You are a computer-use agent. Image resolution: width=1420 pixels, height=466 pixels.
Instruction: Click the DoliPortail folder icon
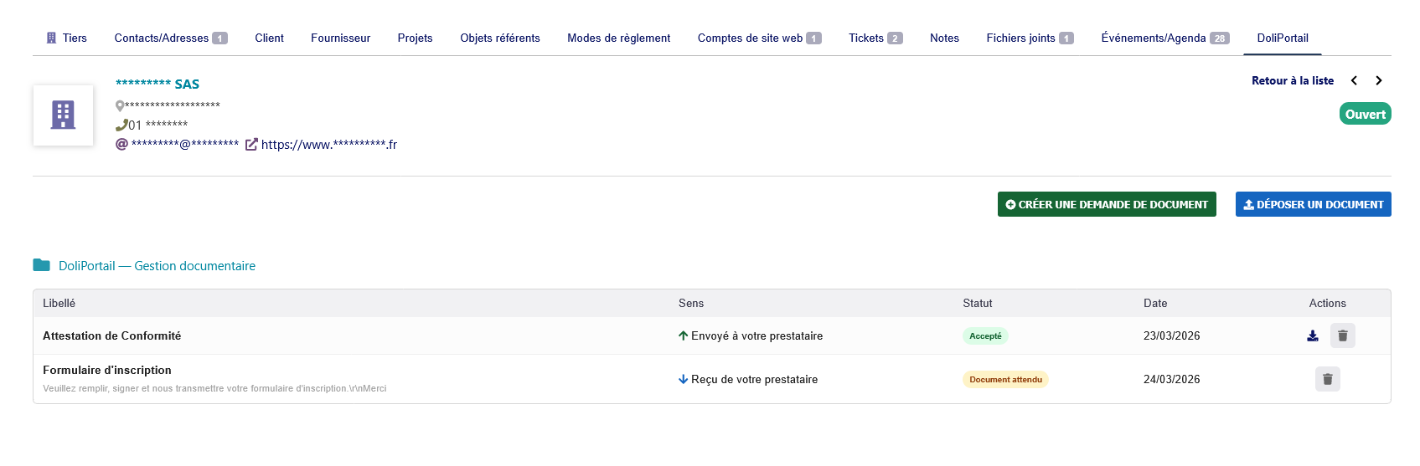coord(41,265)
